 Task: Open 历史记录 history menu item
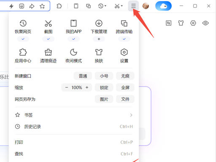73,127
